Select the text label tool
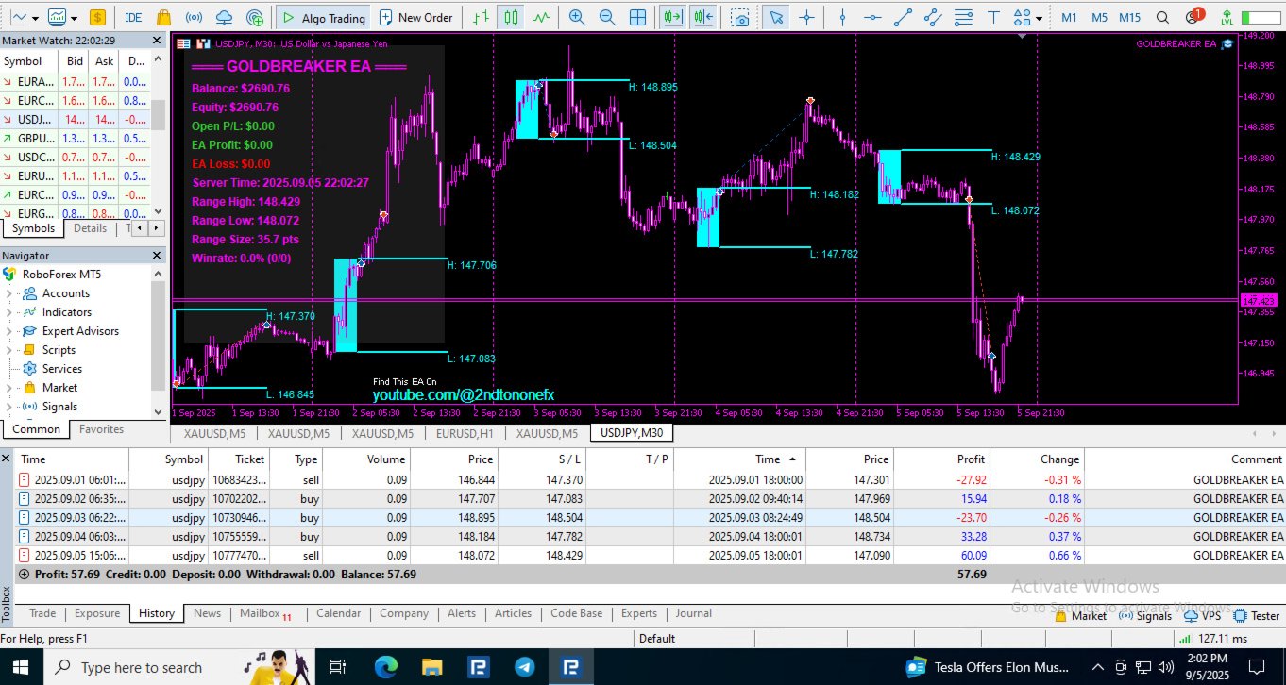 [993, 17]
